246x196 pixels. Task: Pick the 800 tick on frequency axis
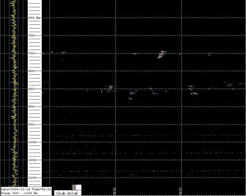[x=31, y=71]
